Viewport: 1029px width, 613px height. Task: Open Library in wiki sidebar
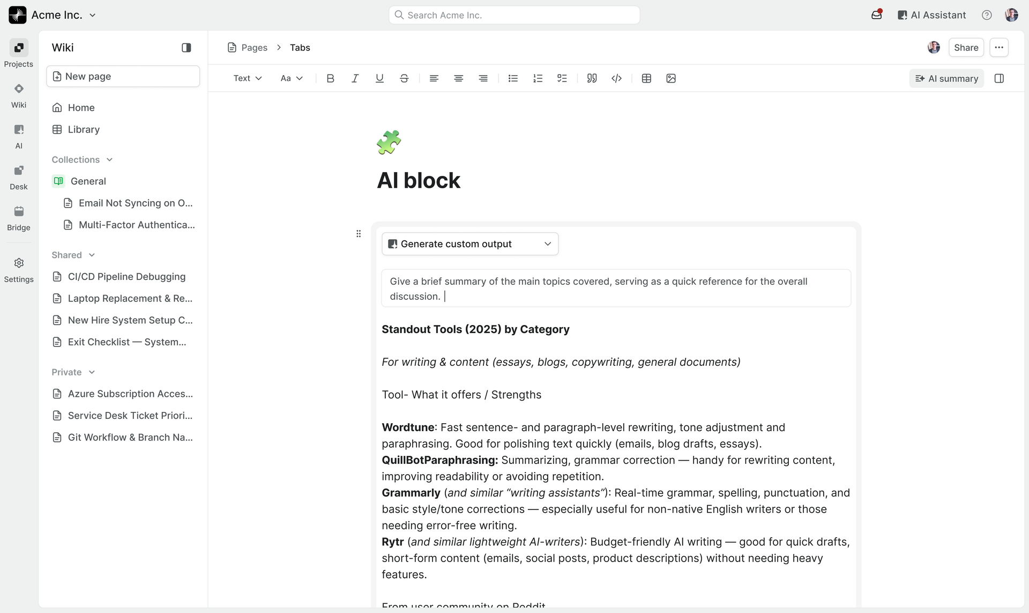(123, 130)
